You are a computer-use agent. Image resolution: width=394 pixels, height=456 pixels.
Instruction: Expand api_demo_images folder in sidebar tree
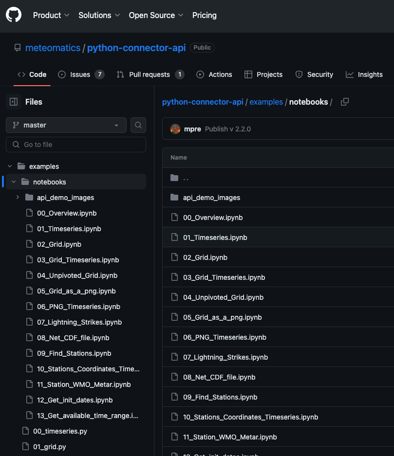tap(18, 198)
